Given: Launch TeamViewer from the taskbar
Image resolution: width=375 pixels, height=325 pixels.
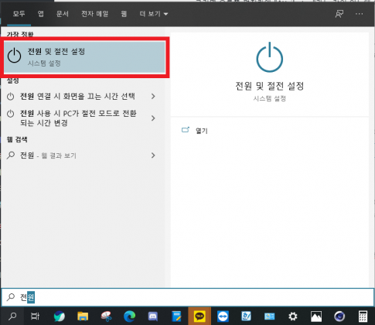Looking at the screenshot, I should tap(223, 316).
